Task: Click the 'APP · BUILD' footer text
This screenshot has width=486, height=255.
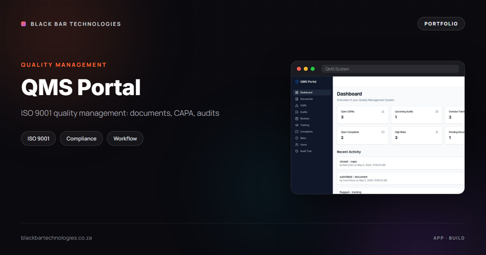Action: (x=449, y=238)
